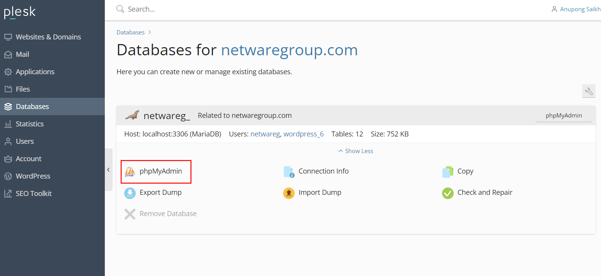Screen dimensions: 601x276
Task: Click the Import Dump upload icon
Action: (x=289, y=193)
